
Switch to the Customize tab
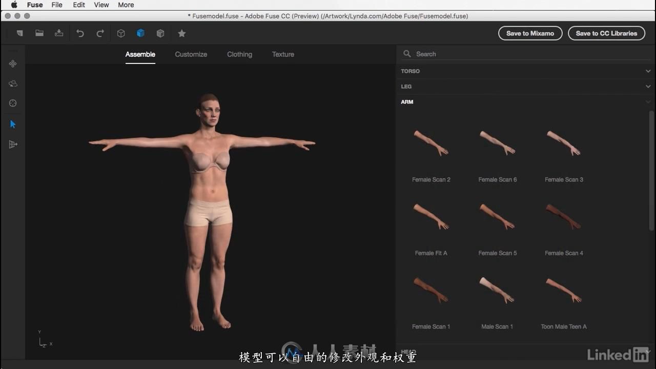pos(191,54)
